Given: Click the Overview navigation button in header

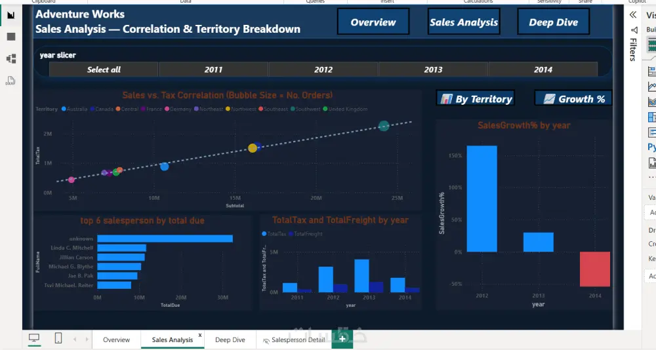Looking at the screenshot, I should pos(373,22).
